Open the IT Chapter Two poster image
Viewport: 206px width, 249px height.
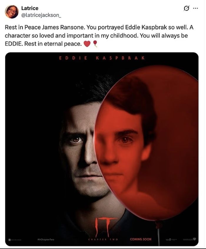click(x=102, y=149)
